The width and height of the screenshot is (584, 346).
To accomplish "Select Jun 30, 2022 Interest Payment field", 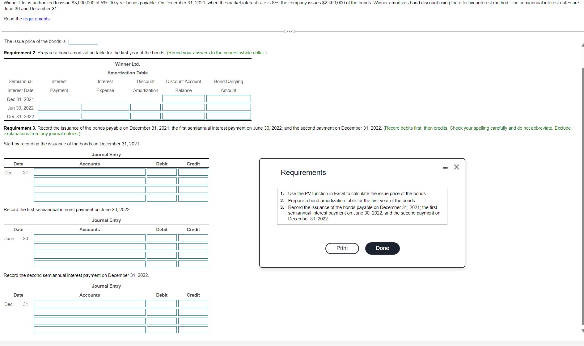I will tap(59, 107).
